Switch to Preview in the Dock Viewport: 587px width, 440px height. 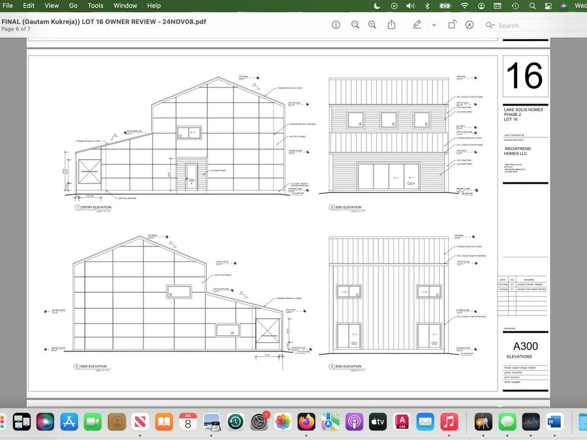pos(211,422)
